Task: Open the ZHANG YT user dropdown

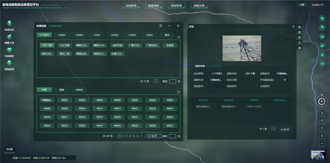Action: (x=318, y=5)
